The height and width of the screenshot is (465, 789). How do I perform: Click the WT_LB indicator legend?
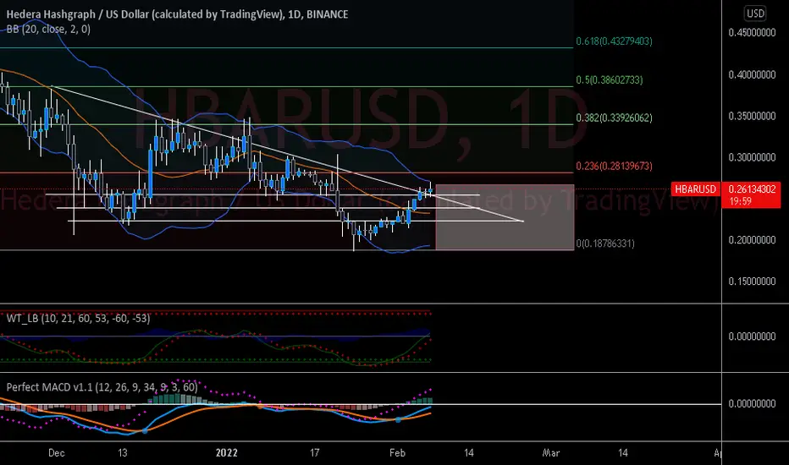(78, 318)
